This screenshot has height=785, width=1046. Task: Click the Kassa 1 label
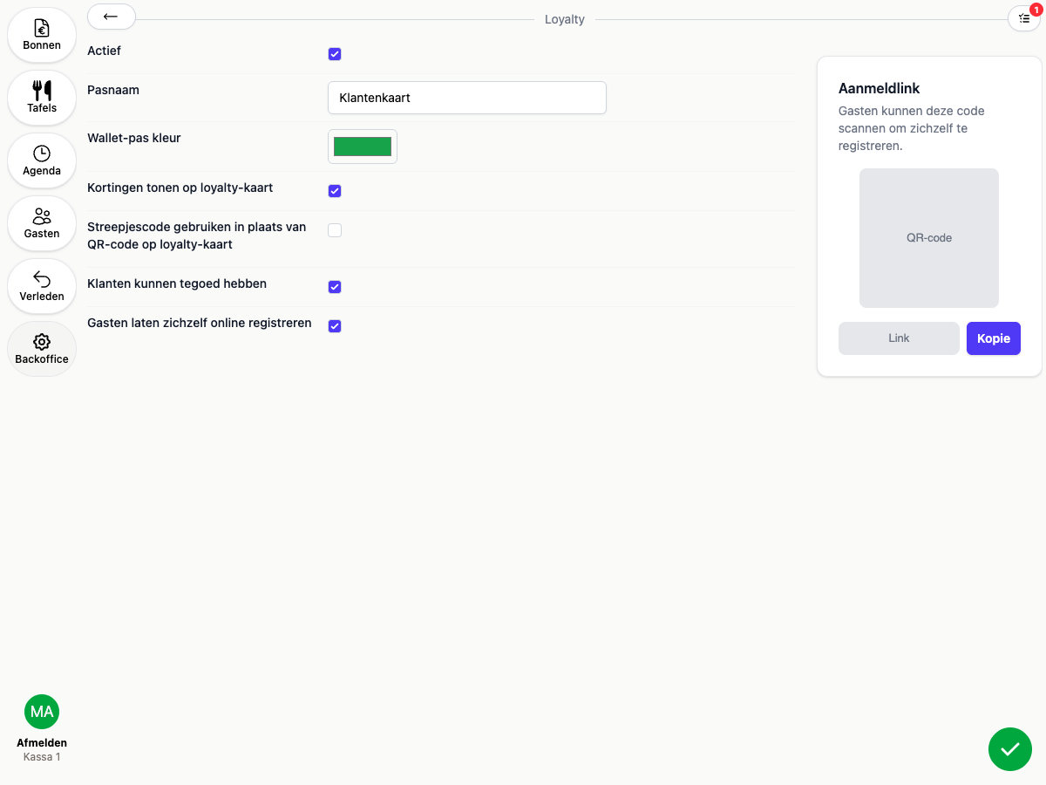pos(42,757)
